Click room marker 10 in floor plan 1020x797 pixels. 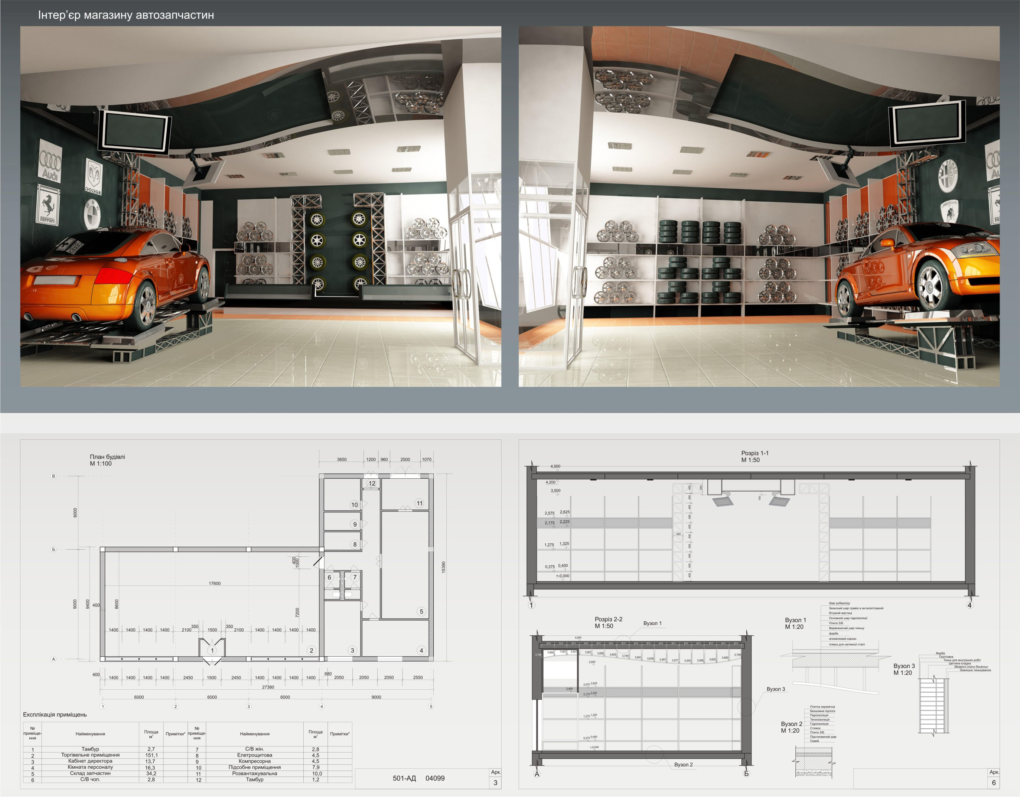[355, 505]
